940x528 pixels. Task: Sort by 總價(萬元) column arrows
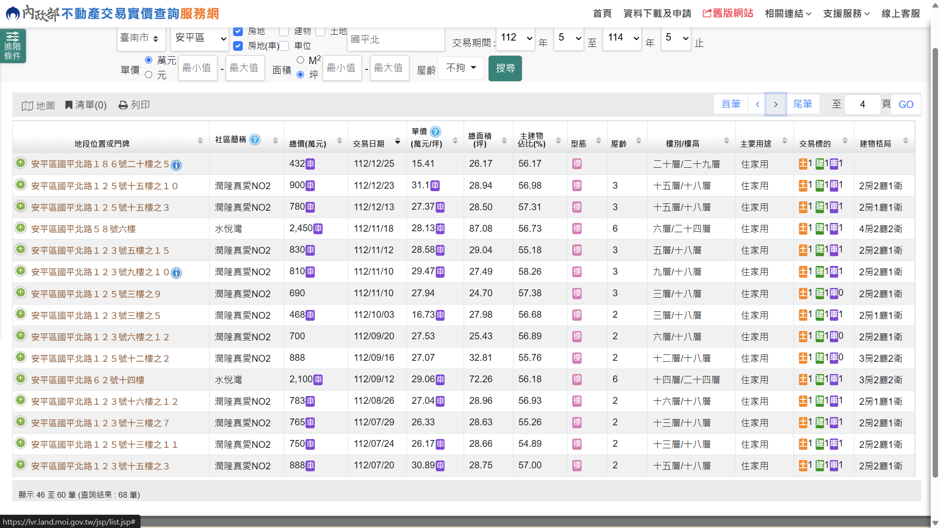[x=339, y=141]
